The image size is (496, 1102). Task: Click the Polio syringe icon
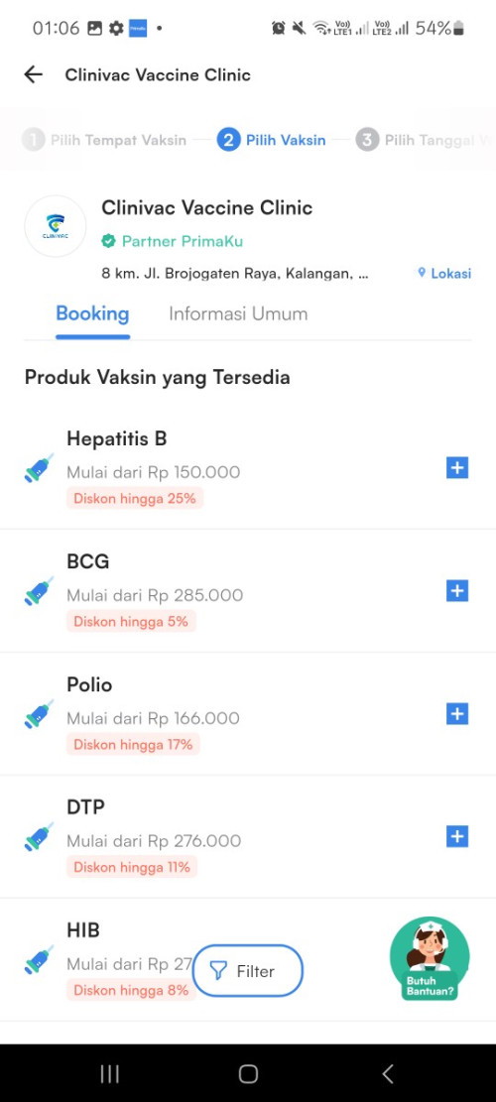39,714
